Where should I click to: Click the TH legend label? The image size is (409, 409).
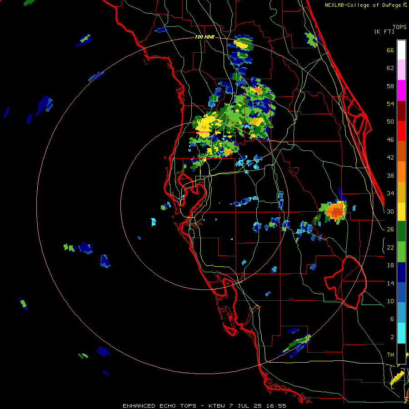point(390,355)
